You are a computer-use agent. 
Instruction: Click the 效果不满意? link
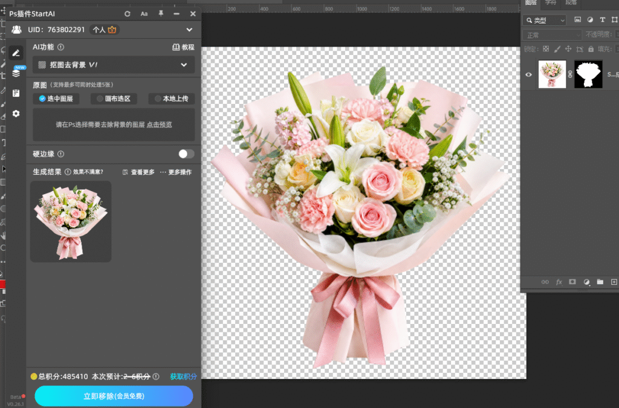pos(88,172)
